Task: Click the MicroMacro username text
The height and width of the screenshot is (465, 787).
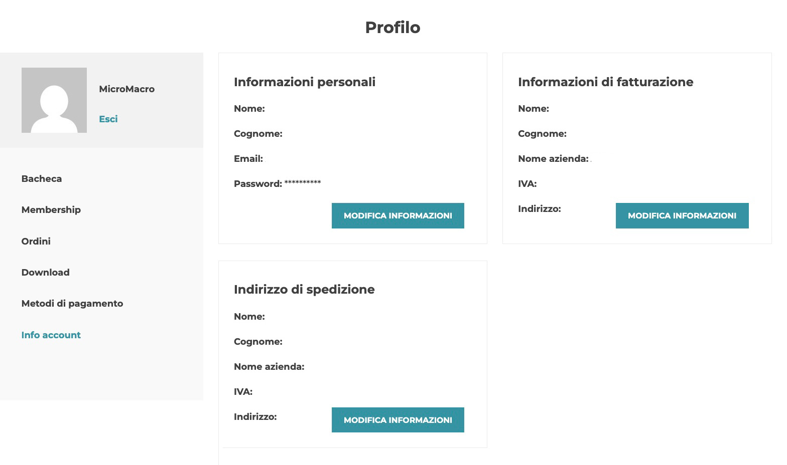Action: click(x=127, y=89)
